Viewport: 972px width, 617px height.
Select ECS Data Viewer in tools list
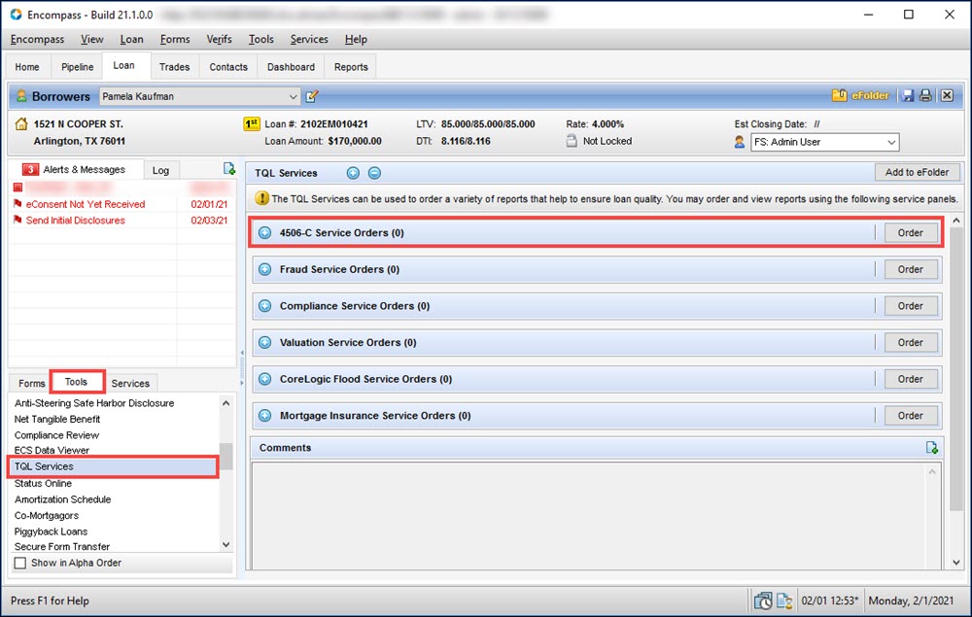tap(52, 450)
